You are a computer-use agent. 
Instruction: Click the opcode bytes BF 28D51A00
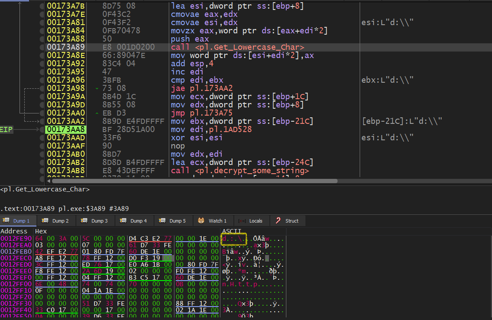coord(128,129)
